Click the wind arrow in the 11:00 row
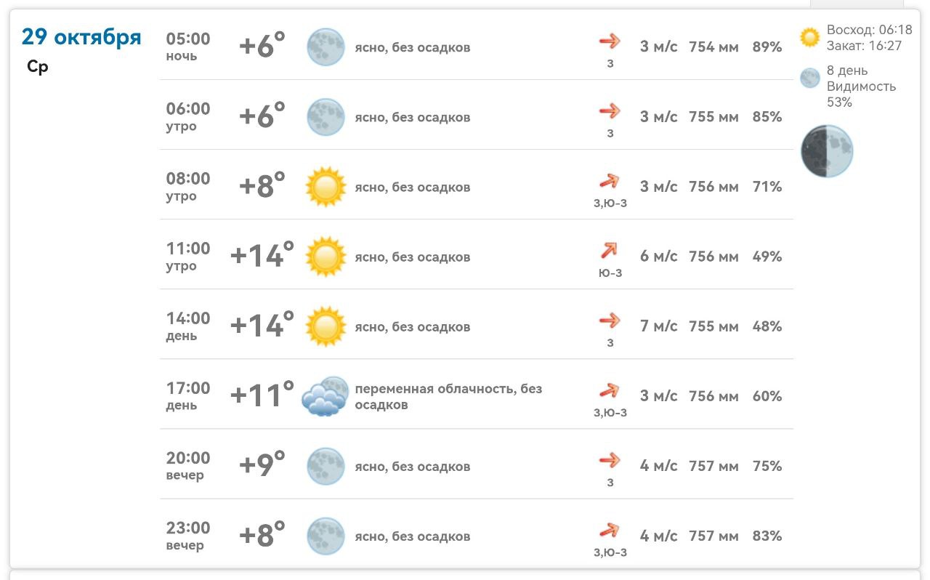The width and height of the screenshot is (930, 580). tap(609, 251)
